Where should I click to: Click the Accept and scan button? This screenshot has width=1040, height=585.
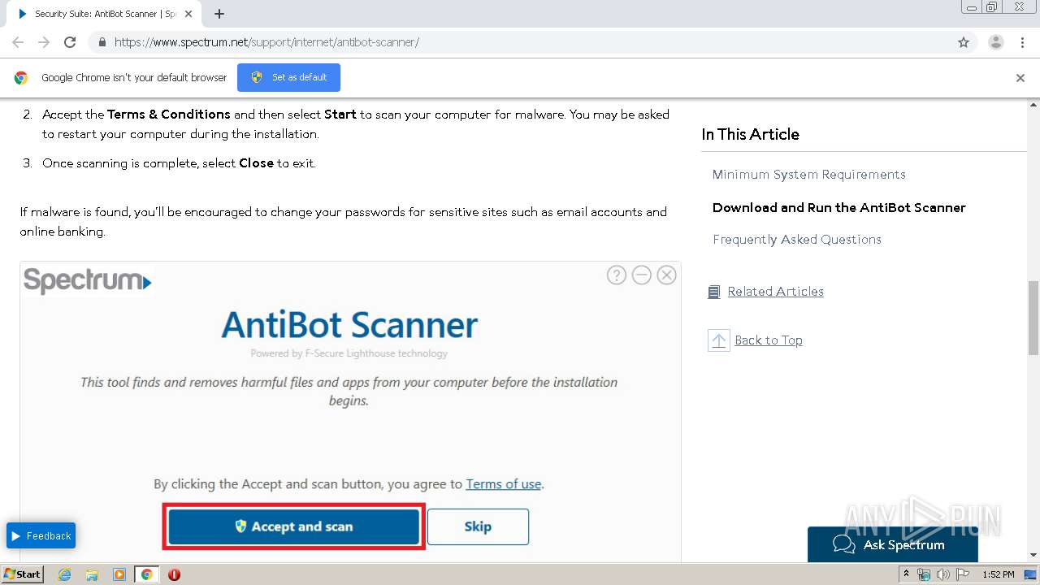294,526
